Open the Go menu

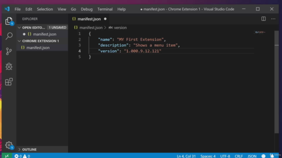pos(74,9)
